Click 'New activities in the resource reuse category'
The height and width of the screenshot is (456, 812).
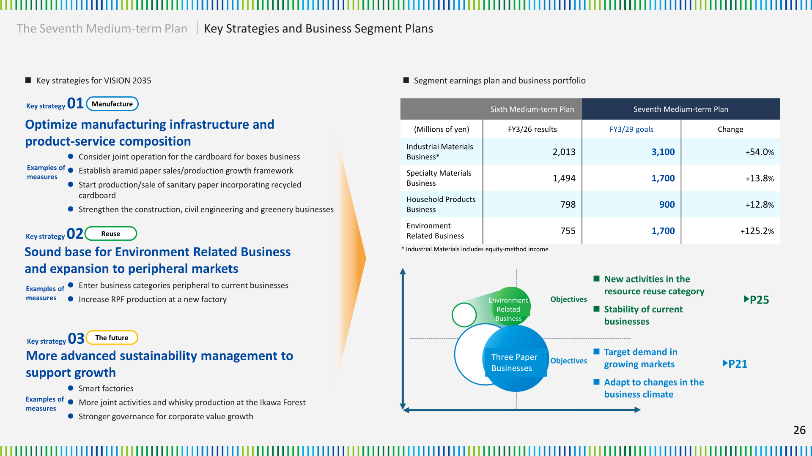coord(654,285)
